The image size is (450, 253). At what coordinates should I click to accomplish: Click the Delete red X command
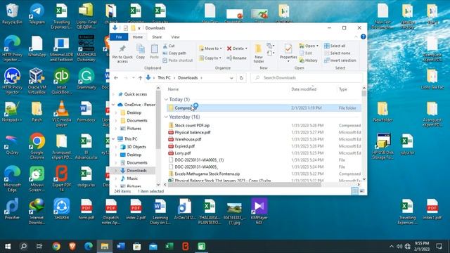coord(237,48)
